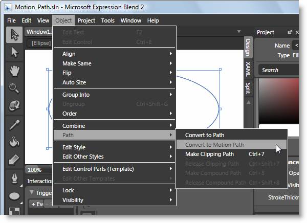Choose Make Clipping Path

click(231, 154)
